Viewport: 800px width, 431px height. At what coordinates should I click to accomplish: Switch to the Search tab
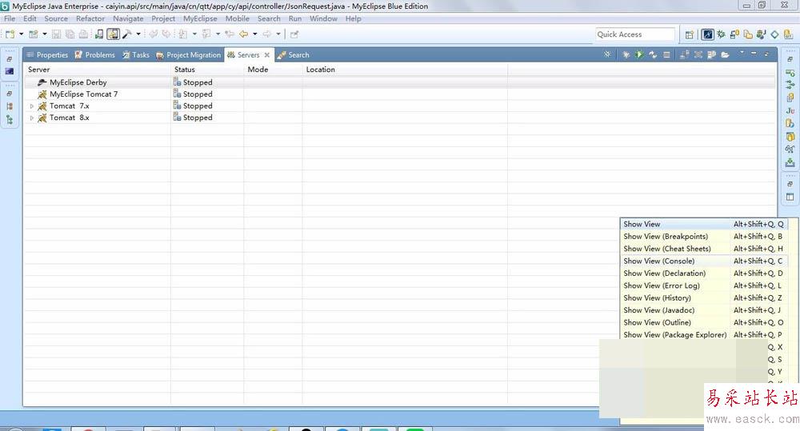tap(294, 54)
